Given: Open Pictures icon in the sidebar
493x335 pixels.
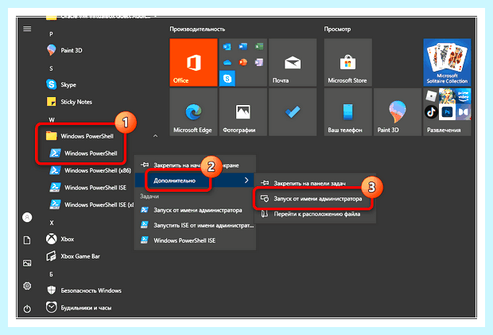Looking at the screenshot, I should (27, 263).
